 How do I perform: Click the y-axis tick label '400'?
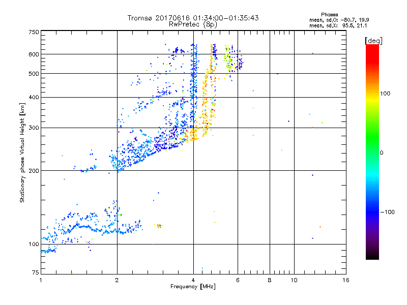pyautogui.click(x=34, y=98)
